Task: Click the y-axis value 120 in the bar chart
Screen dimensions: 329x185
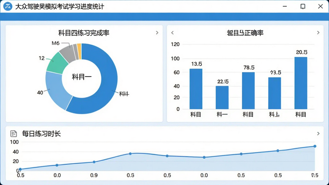Action: [175, 44]
